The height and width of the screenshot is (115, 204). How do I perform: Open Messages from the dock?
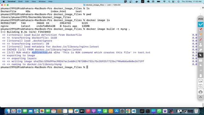click(x=25, y=111)
